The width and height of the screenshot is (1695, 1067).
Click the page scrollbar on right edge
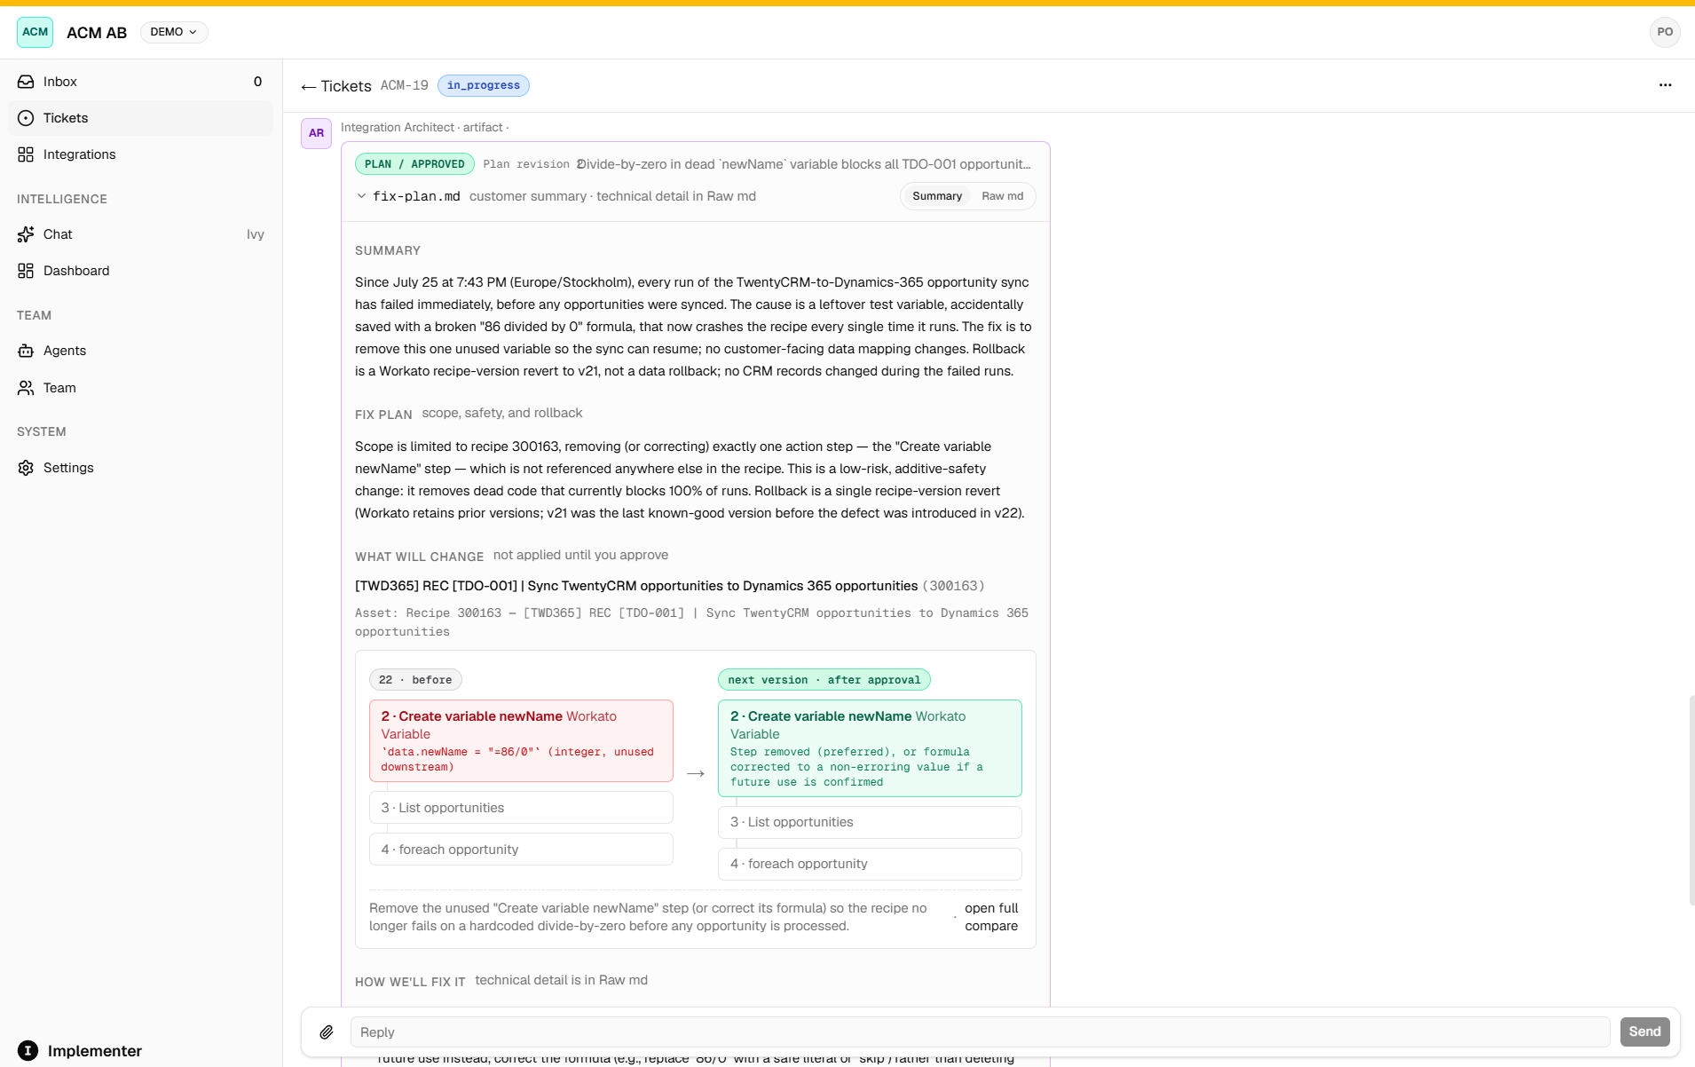click(x=1691, y=799)
